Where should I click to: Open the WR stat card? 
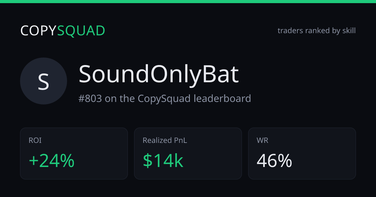pos(302,154)
